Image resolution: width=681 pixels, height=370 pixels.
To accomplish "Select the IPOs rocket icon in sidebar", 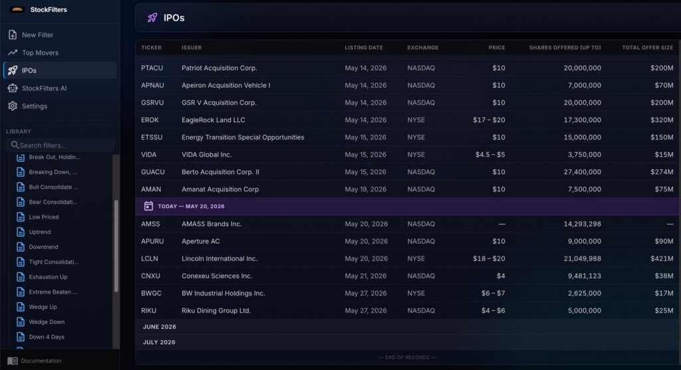I will 13,70.
